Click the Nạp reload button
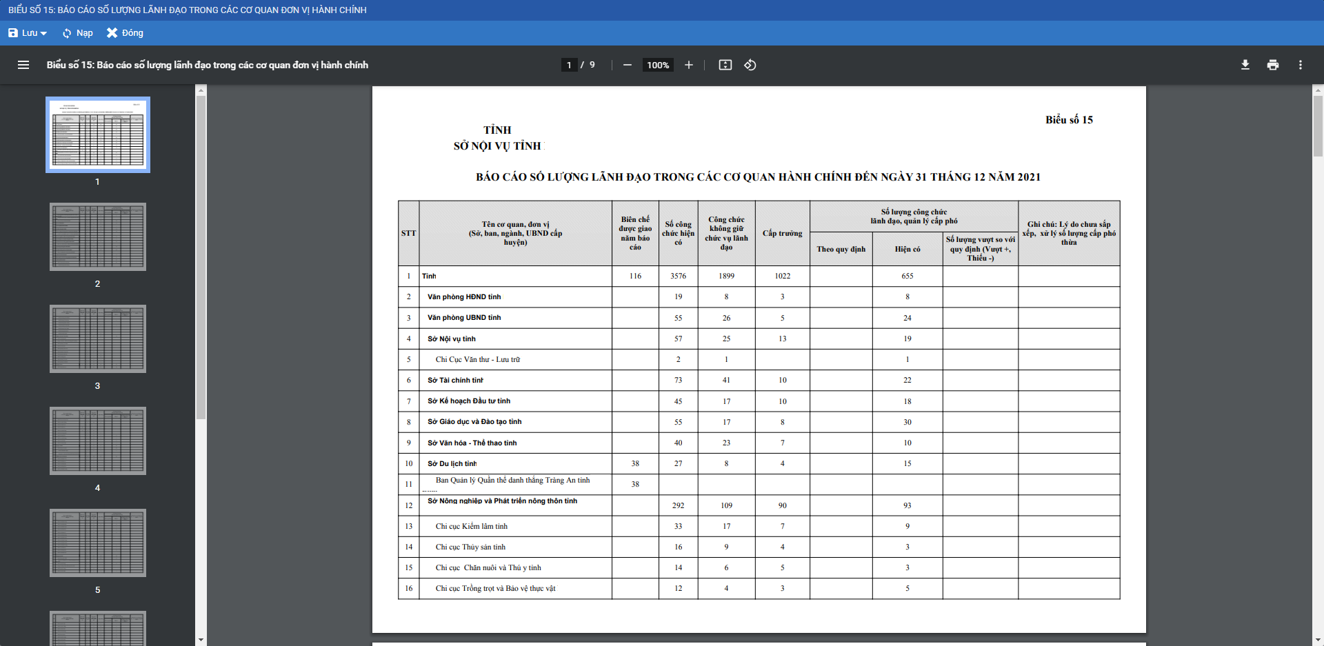Viewport: 1324px width, 646px height. pyautogui.click(x=77, y=33)
